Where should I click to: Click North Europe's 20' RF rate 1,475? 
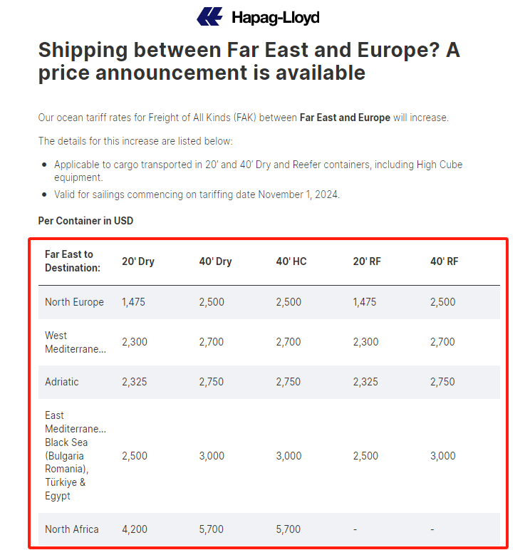tap(365, 302)
